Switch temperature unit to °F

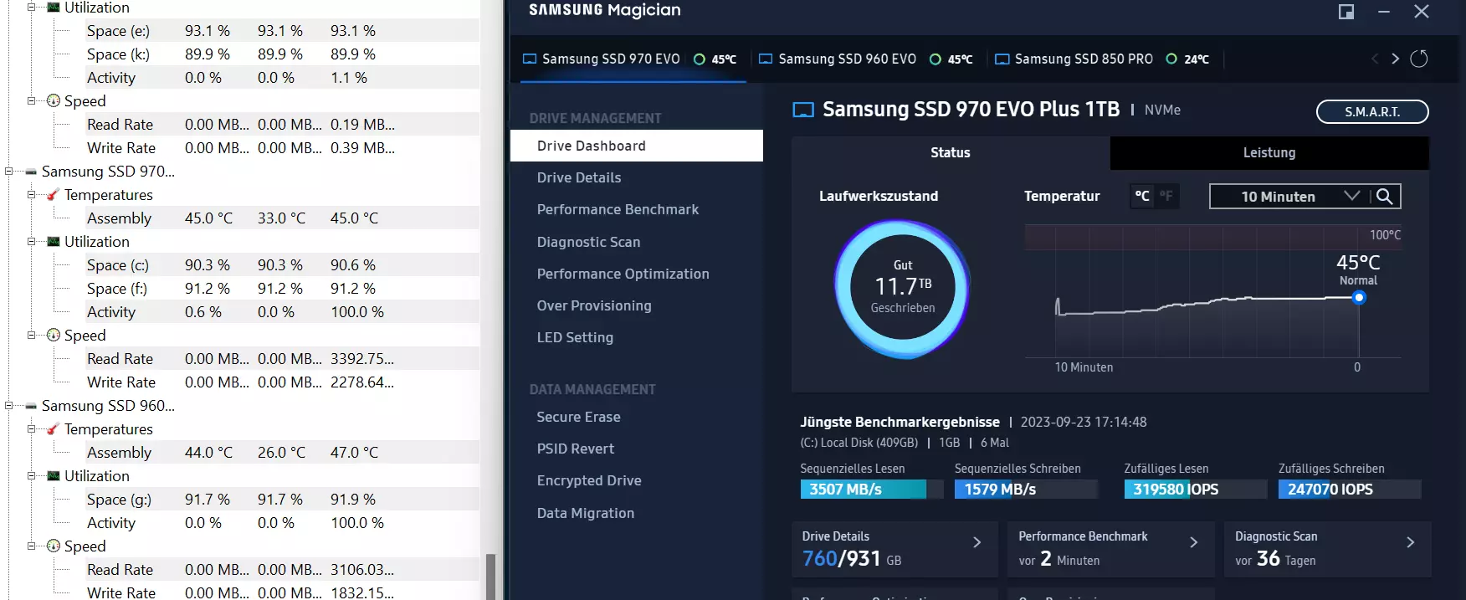pyautogui.click(x=1166, y=196)
